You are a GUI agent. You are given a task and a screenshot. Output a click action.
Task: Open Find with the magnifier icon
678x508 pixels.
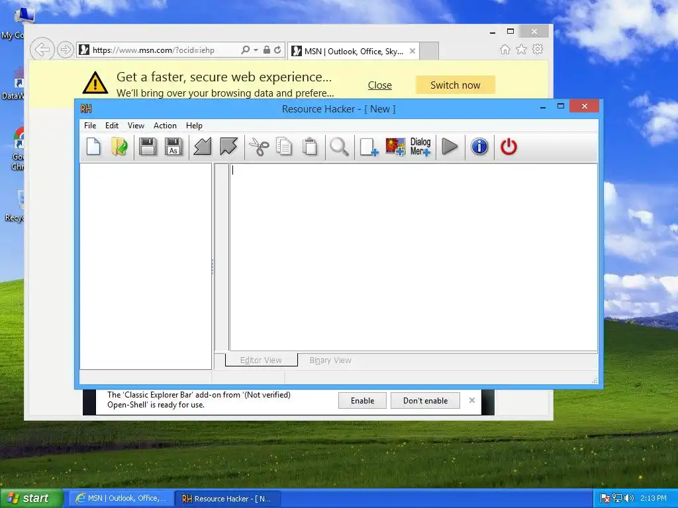(340, 147)
